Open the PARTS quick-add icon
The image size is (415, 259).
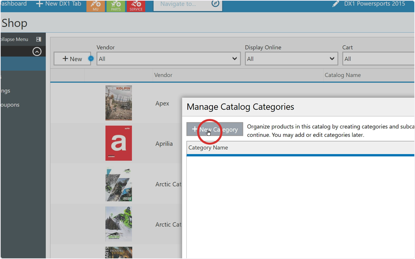click(x=116, y=6)
